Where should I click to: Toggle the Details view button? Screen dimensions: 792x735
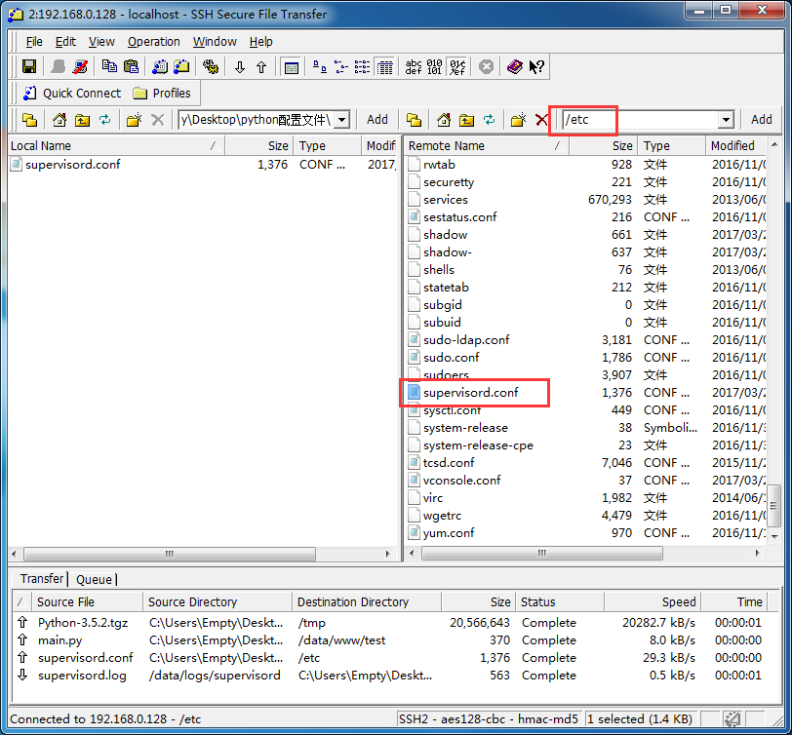pyautogui.click(x=384, y=66)
